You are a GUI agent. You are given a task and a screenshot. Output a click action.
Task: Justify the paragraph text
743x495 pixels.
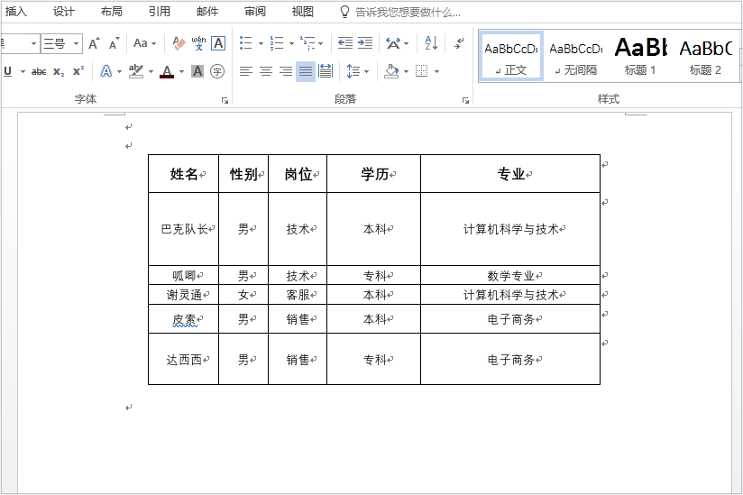(306, 71)
